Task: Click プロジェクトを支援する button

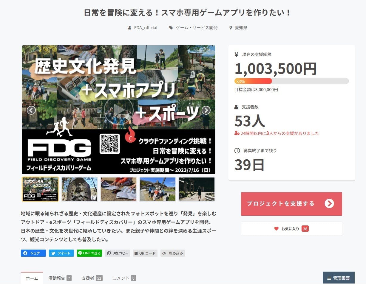Action: (x=291, y=203)
